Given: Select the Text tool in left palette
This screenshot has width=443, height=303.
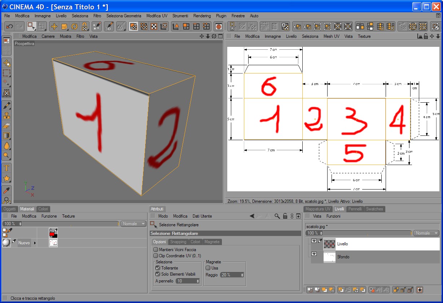Looking at the screenshot, I should coord(6,168).
